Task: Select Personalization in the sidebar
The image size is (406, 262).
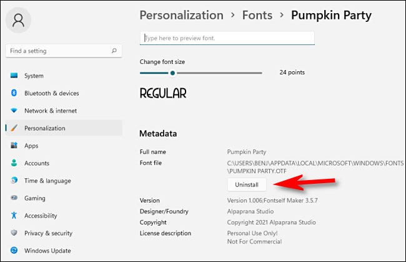Action: (x=44, y=128)
